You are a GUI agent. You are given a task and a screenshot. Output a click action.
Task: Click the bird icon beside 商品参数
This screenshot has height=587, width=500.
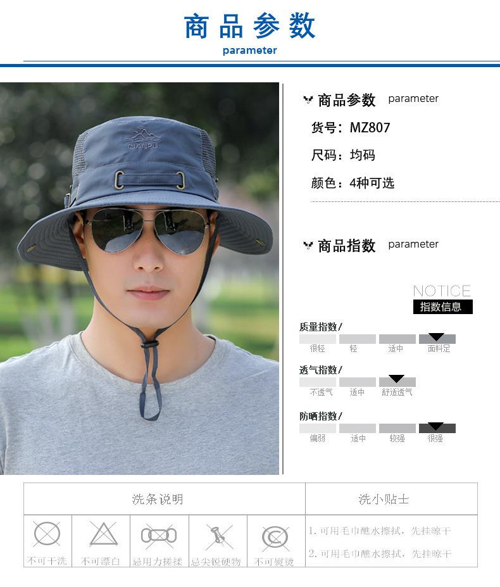point(308,100)
